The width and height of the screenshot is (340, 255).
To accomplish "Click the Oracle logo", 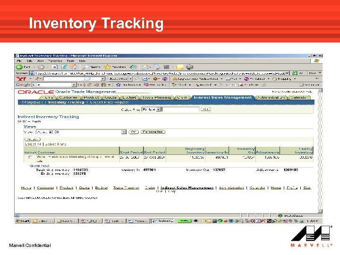I will point(36,92).
